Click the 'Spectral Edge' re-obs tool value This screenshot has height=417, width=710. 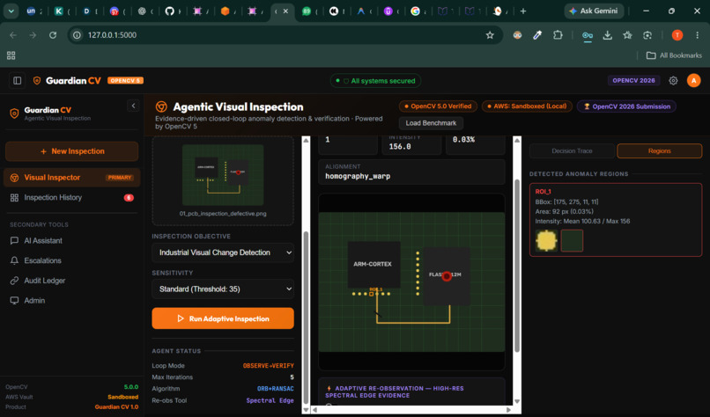pos(270,400)
